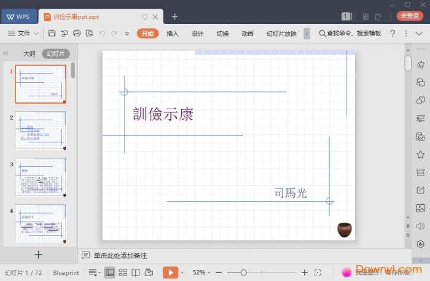Screen dimensions: 430x281
Task: Add a new slide with the plus button
Action: 38,255
